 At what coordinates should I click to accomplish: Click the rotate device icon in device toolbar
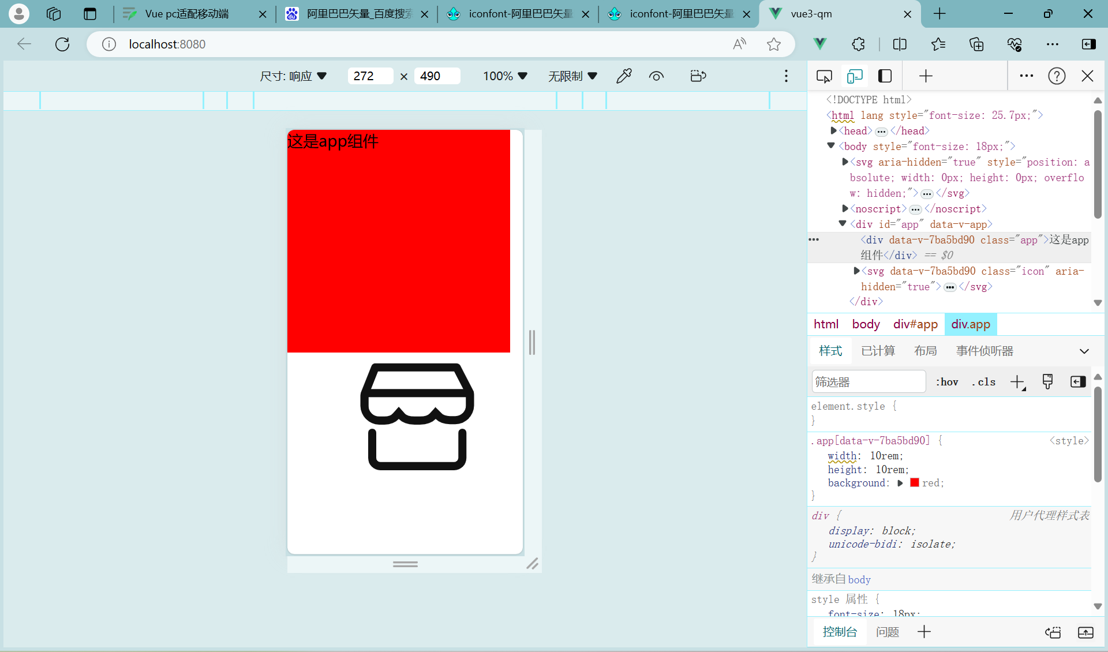pos(698,76)
